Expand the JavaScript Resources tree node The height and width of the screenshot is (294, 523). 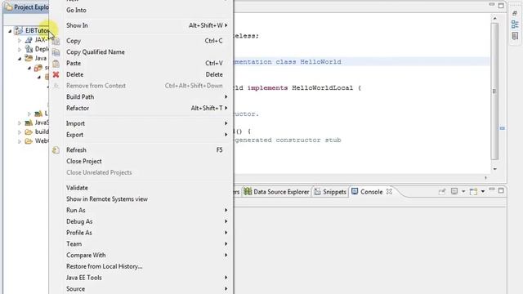[20, 123]
